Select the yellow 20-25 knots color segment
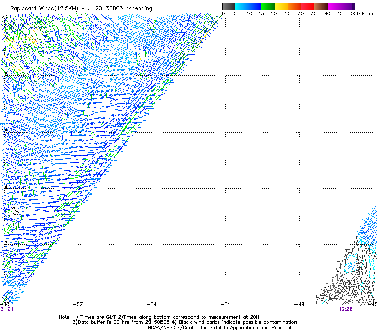This screenshot has width=377, height=331. [281, 6]
